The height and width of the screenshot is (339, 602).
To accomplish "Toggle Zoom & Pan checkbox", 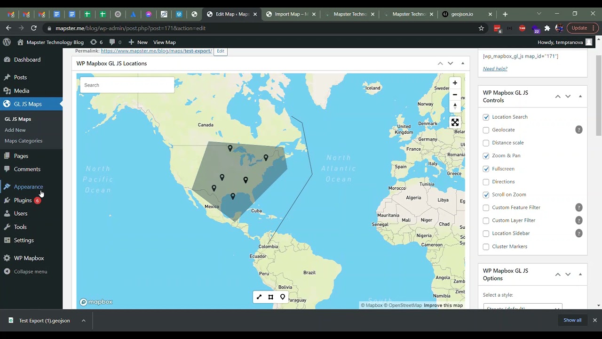I will [486, 156].
